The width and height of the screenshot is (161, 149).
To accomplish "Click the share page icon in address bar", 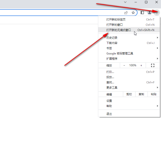I will (126, 13).
